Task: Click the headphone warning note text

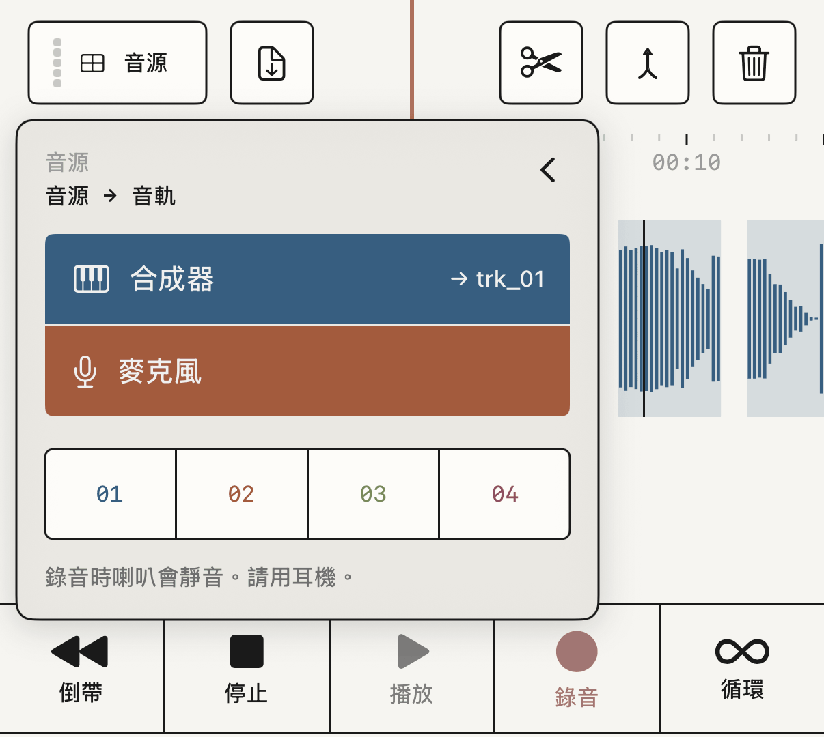Action: click(x=200, y=577)
